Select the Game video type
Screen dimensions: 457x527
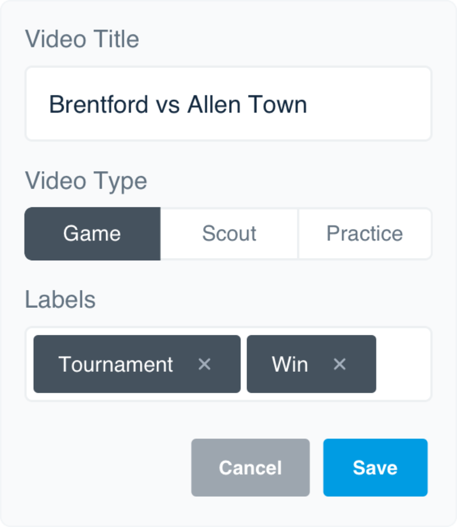click(x=93, y=234)
